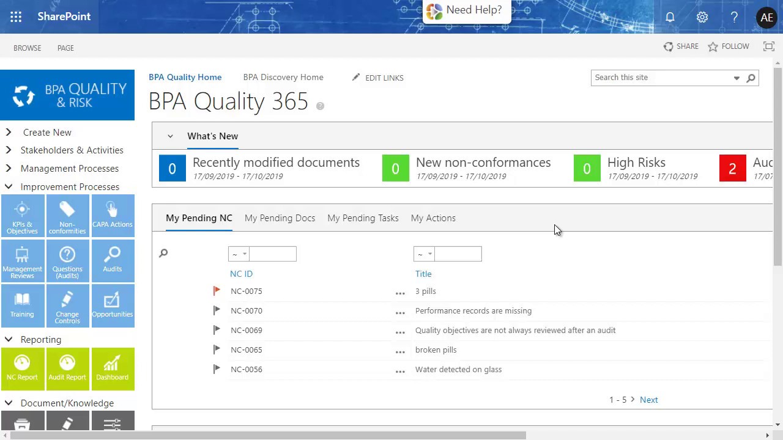Open the SharePoint app launcher waffle
The image size is (783, 440).
[16, 16]
